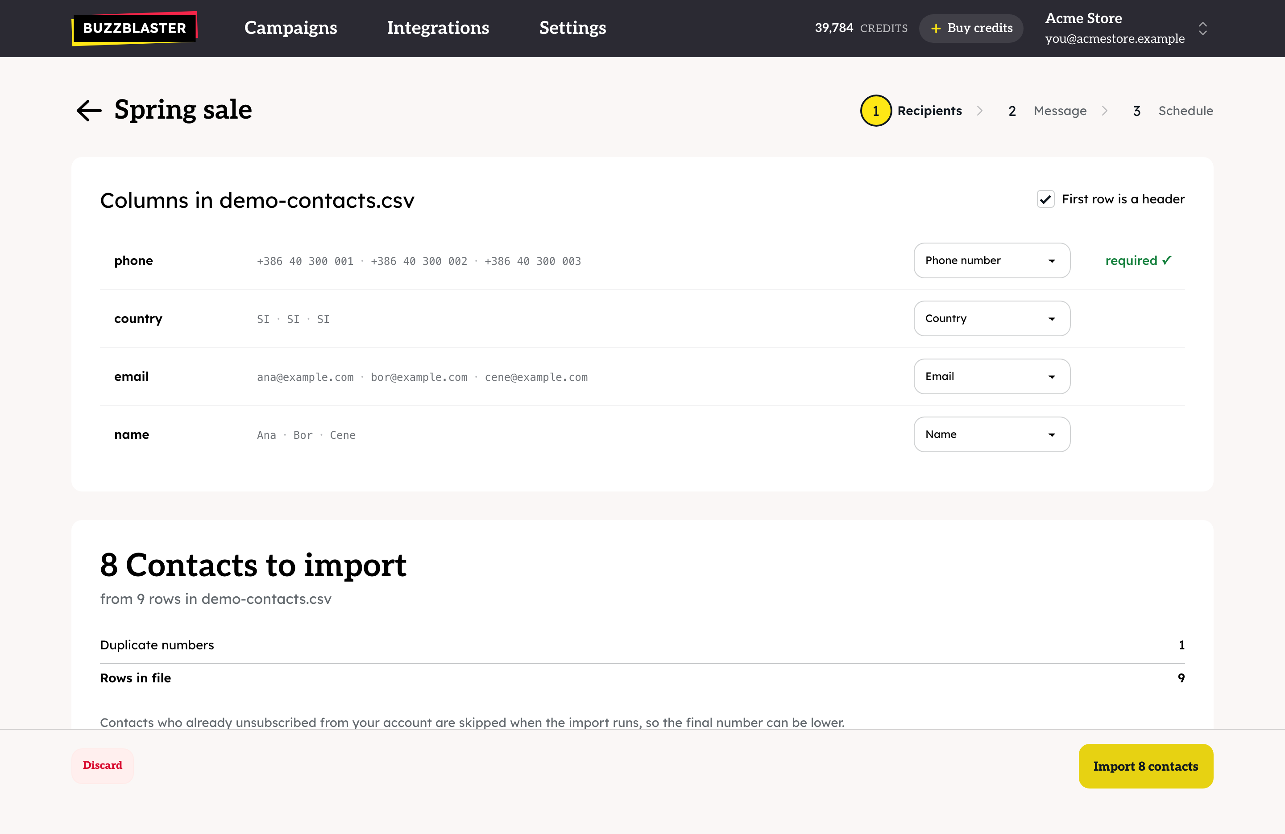Click Buy credits button
1285x834 pixels.
coord(971,28)
